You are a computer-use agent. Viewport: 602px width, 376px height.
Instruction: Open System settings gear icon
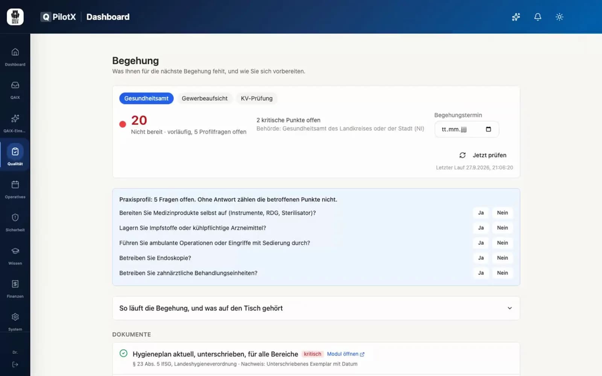coord(15,317)
